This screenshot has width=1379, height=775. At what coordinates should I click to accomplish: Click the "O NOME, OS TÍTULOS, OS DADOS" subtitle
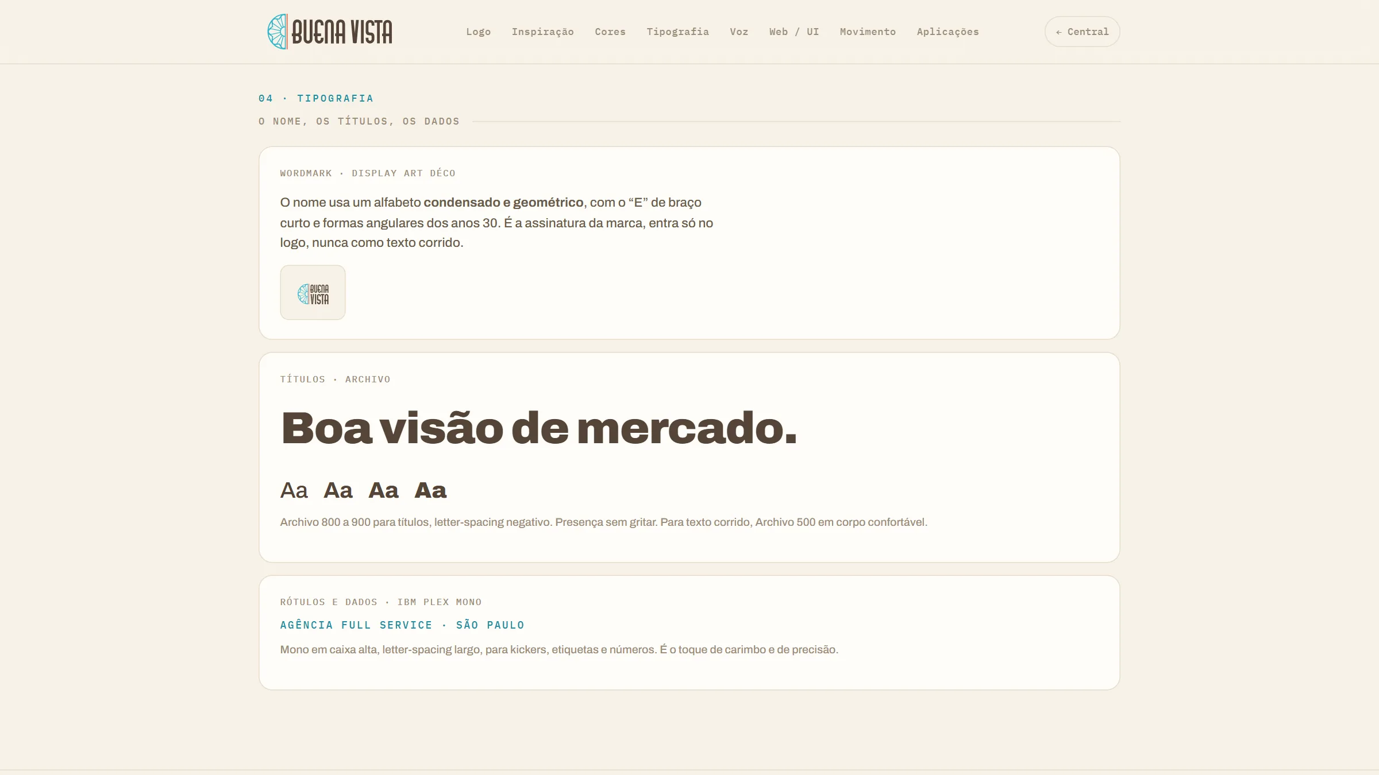tap(359, 121)
